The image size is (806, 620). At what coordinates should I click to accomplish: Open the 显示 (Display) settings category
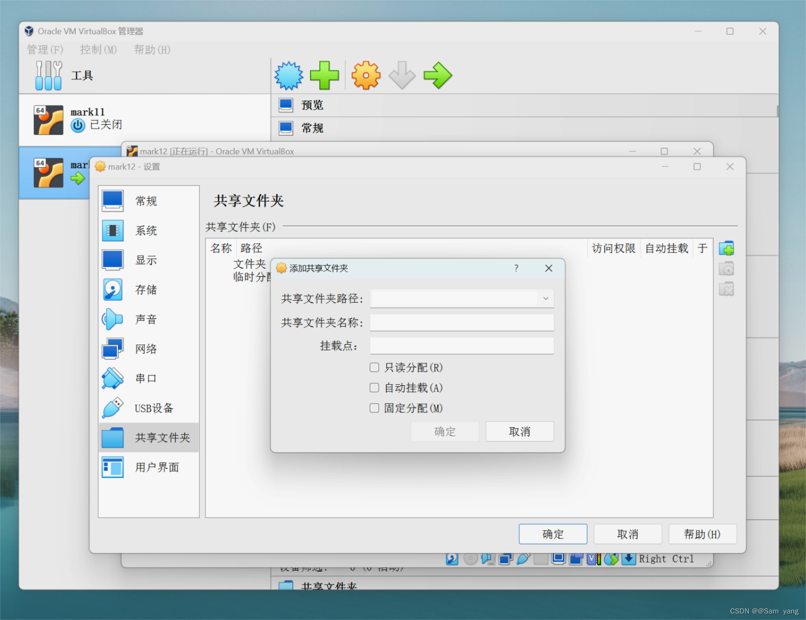pyautogui.click(x=148, y=260)
